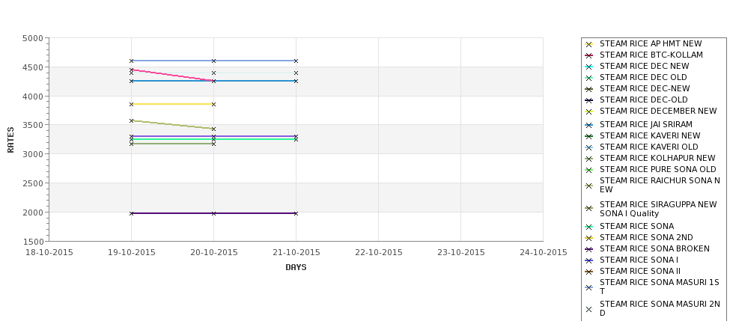
Task: Select STEAM RICE RAICHUR SONA NEW legend entry
Action: pos(659,185)
